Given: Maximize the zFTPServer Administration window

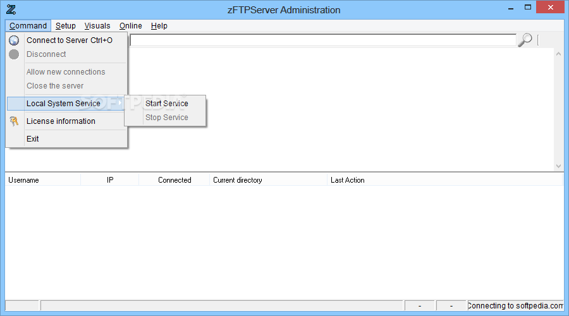Looking at the screenshot, I should click(x=528, y=7).
